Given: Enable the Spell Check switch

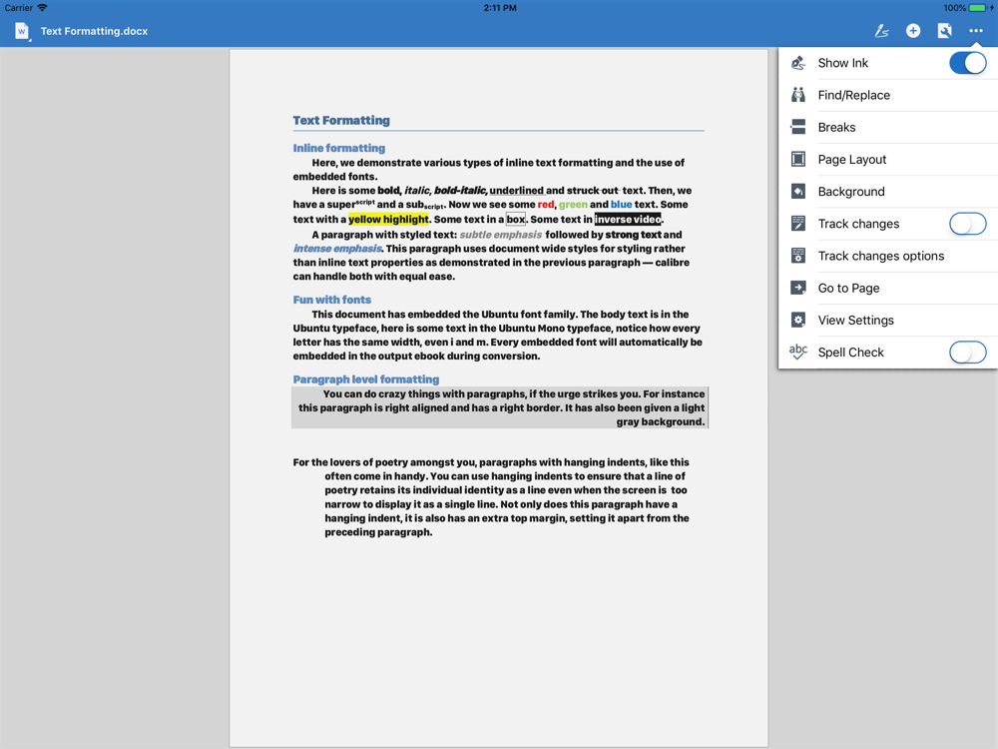Looking at the screenshot, I should 967,353.
